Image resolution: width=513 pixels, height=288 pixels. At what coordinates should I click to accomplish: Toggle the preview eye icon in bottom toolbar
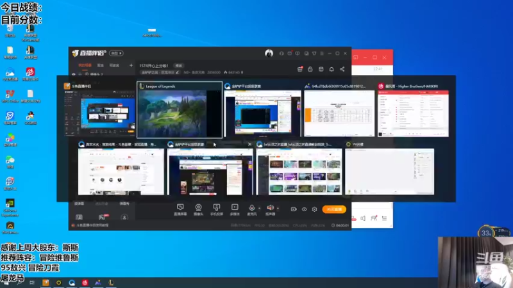304,209
